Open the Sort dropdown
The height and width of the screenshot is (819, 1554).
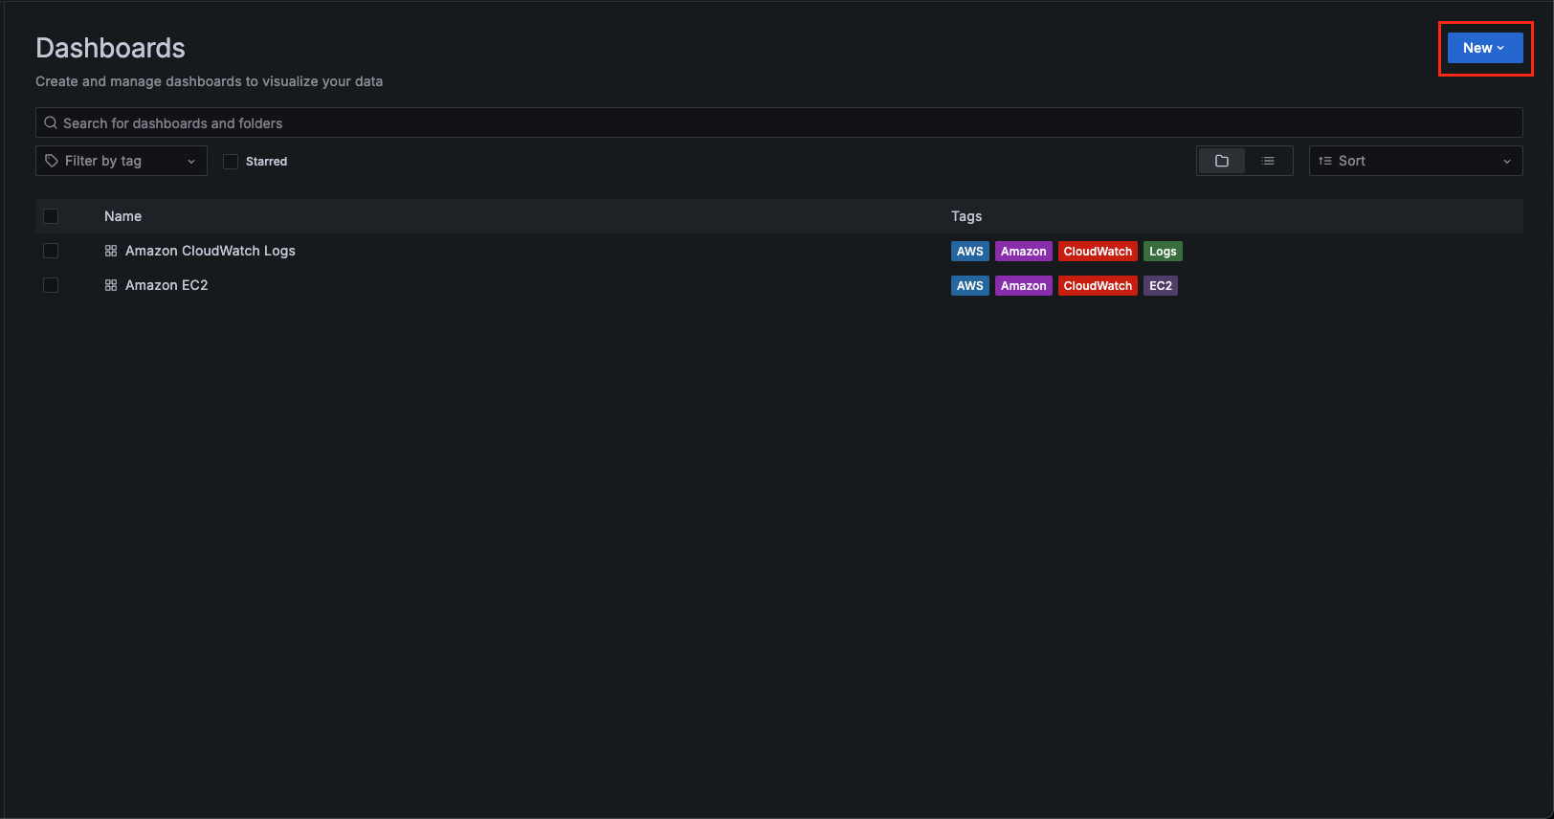(x=1415, y=161)
